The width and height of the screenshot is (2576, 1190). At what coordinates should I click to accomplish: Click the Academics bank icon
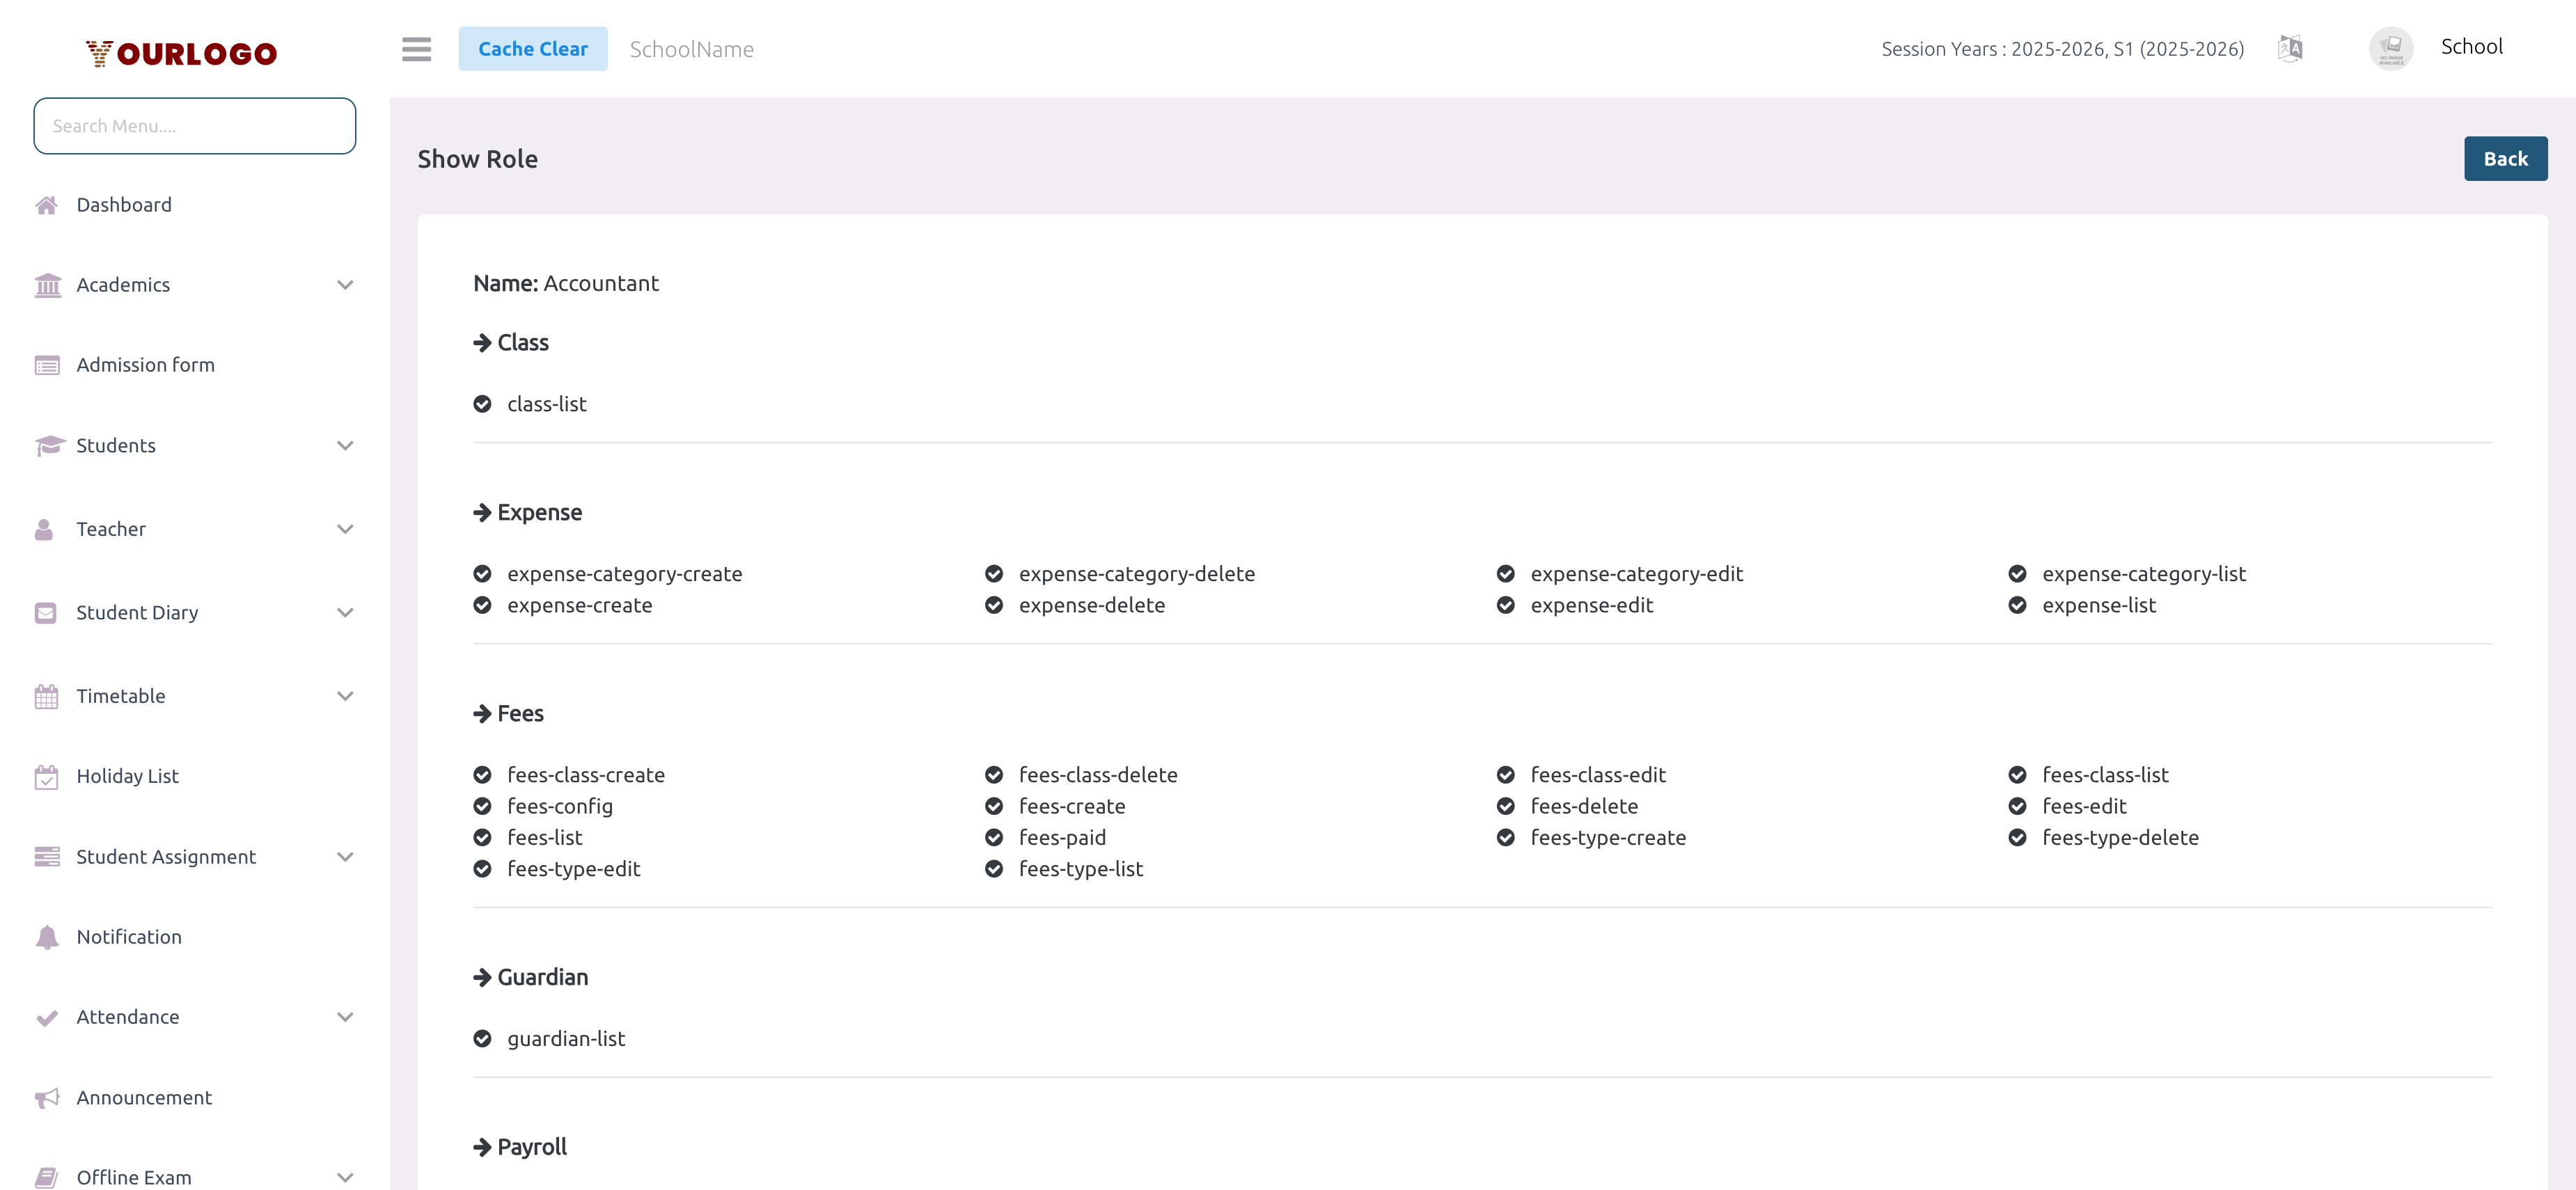pyautogui.click(x=47, y=285)
